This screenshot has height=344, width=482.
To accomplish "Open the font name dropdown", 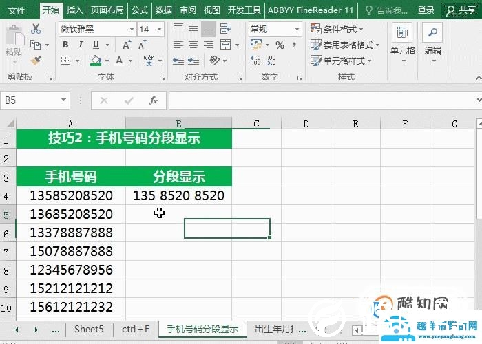I will (x=132, y=30).
